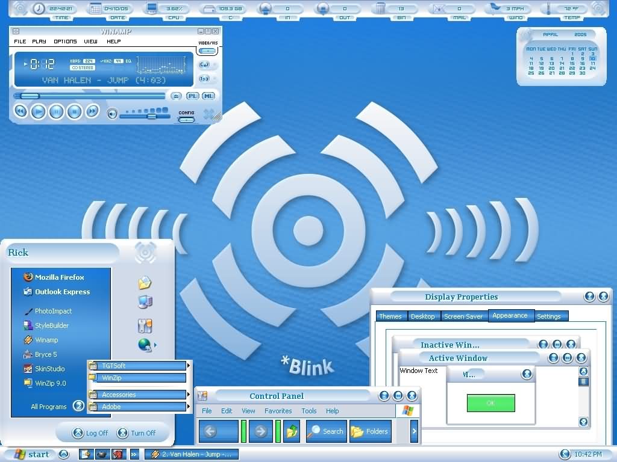The width and height of the screenshot is (617, 462).
Task: Expand the Adobe submenu
Action: point(189,407)
